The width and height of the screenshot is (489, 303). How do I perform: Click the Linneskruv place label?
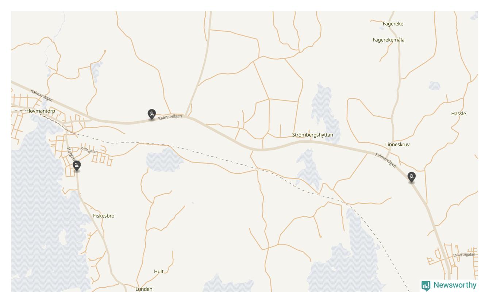click(397, 144)
